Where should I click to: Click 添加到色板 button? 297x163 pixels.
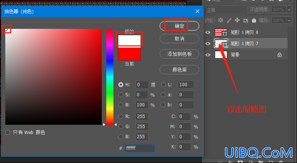pos(179,54)
